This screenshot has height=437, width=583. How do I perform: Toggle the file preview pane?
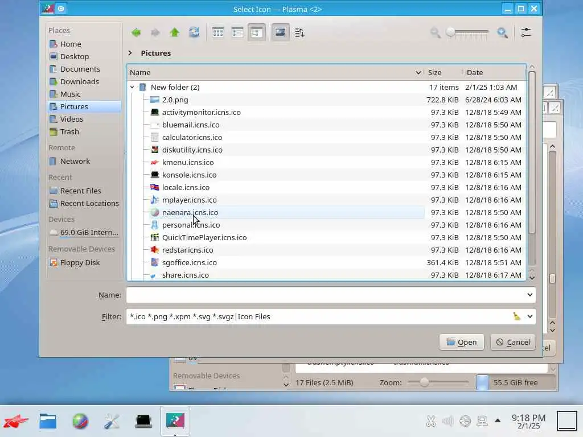pyautogui.click(x=280, y=32)
